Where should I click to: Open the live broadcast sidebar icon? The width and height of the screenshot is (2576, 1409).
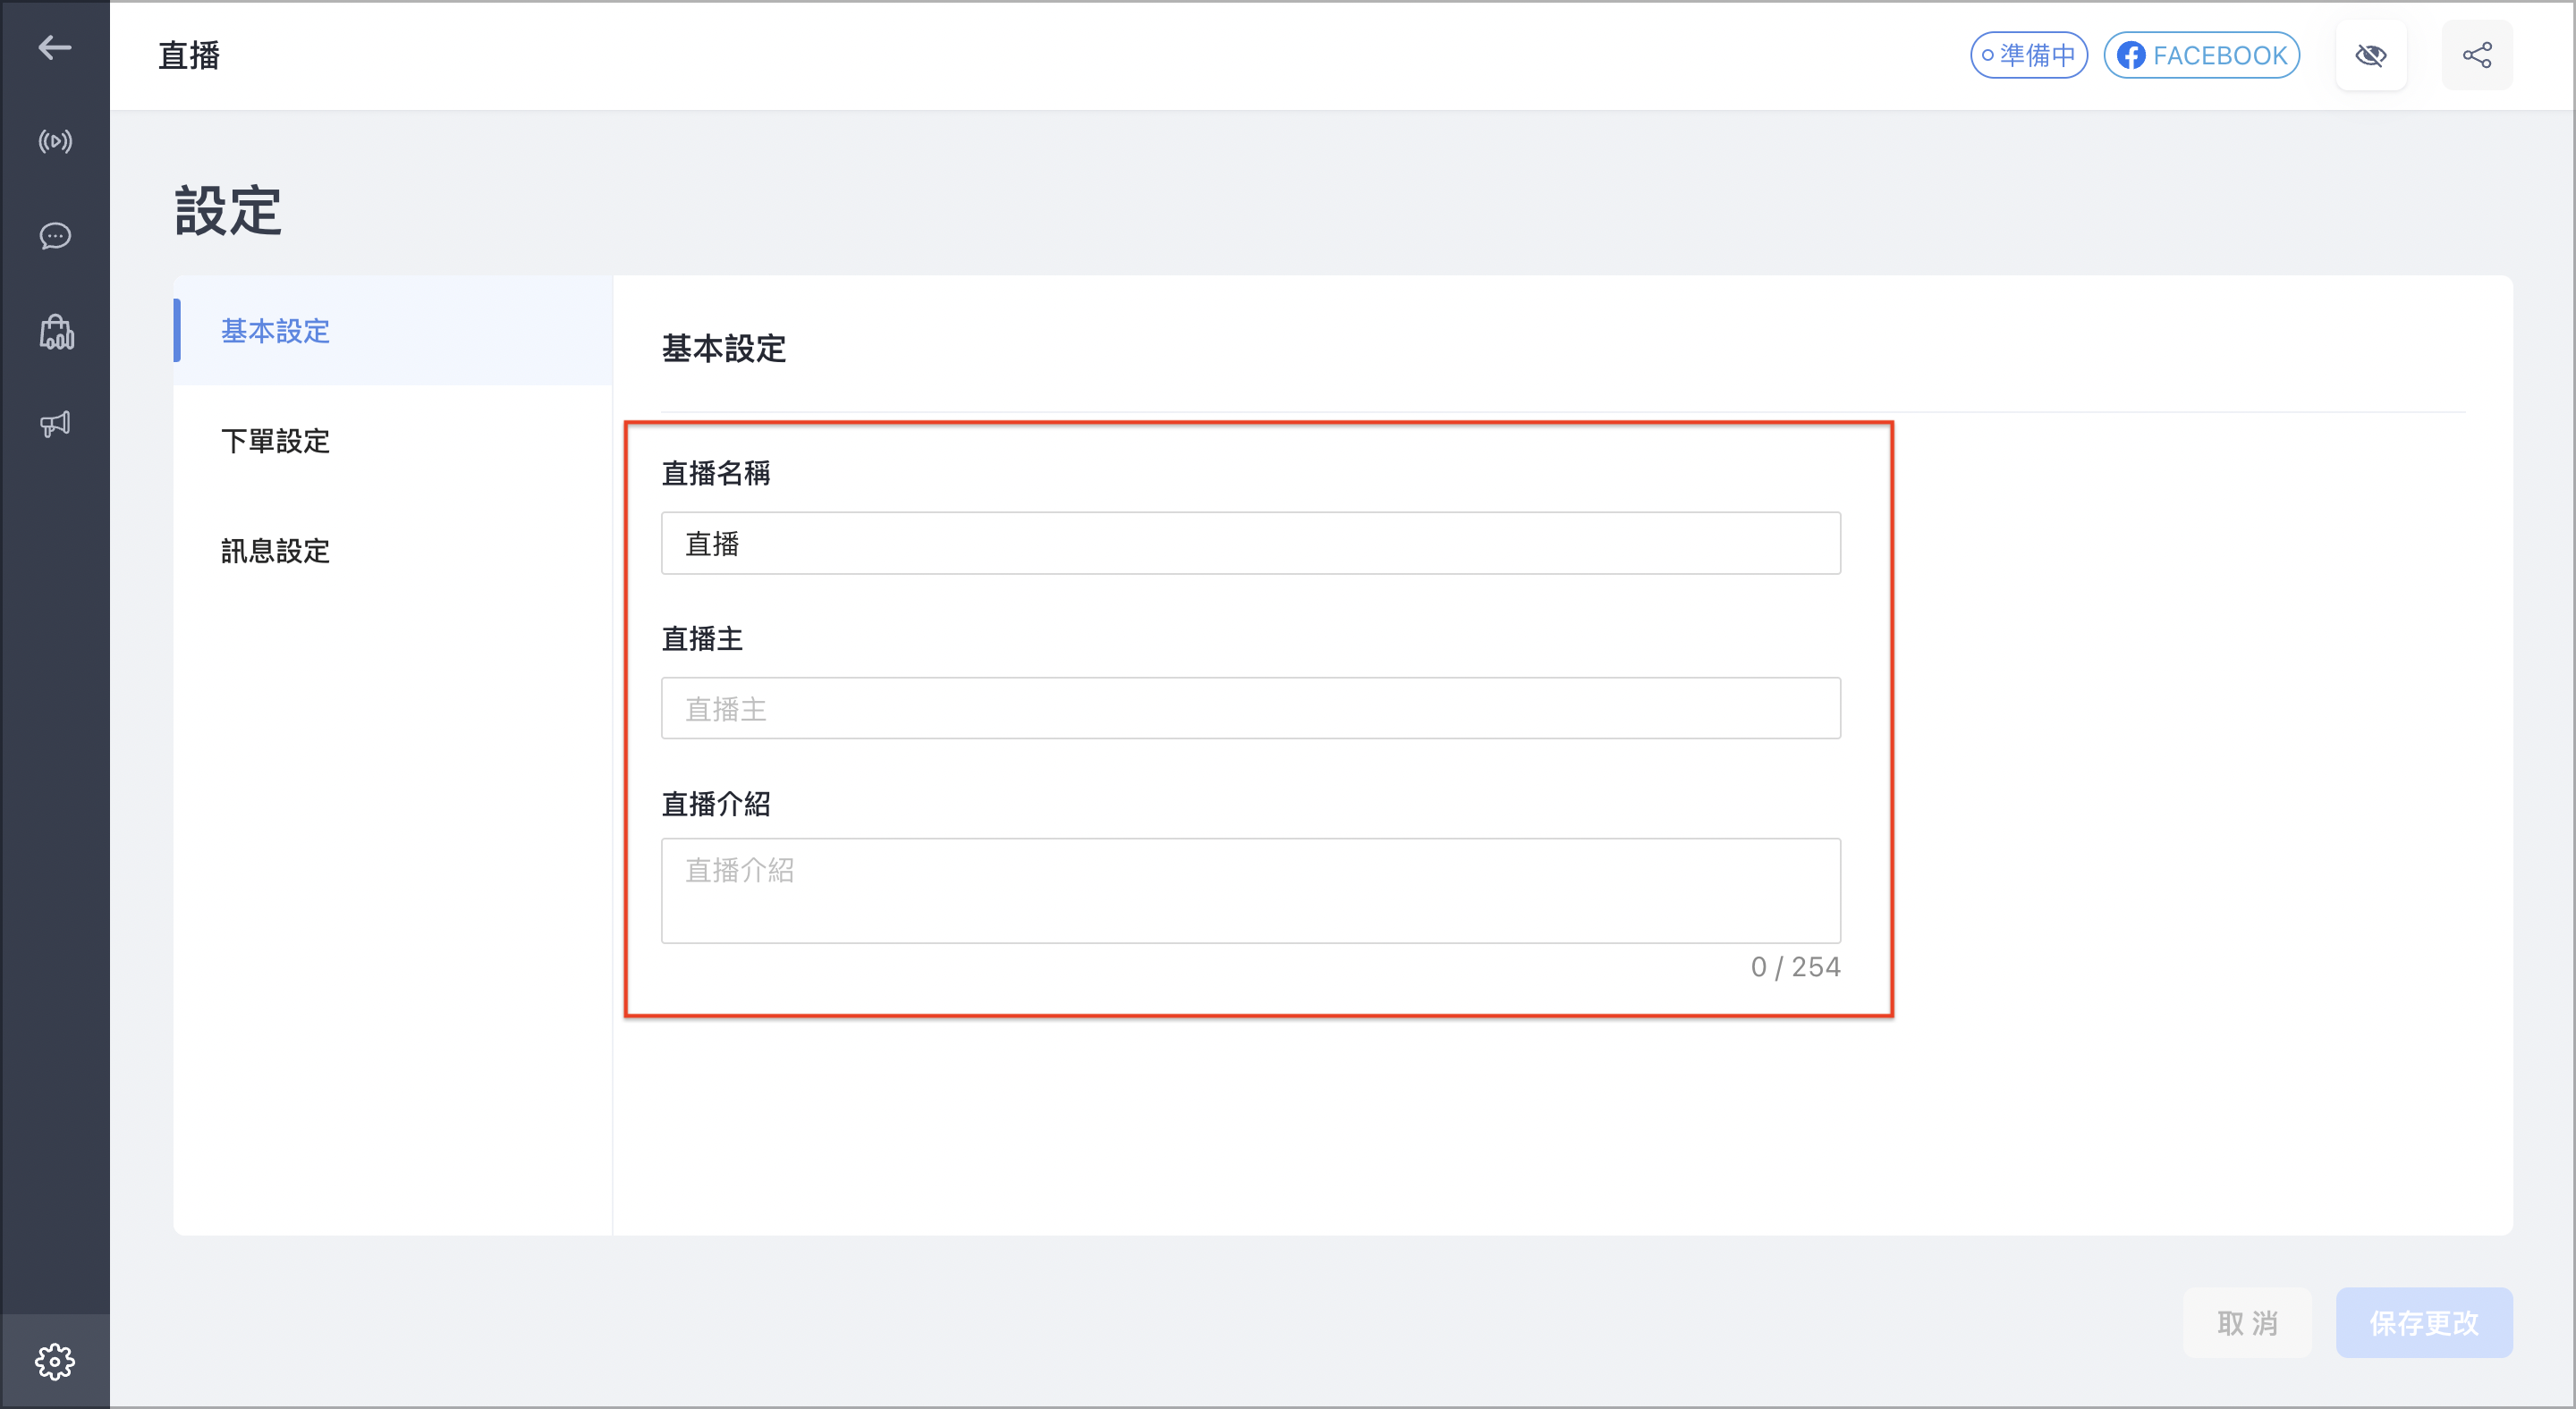55,141
